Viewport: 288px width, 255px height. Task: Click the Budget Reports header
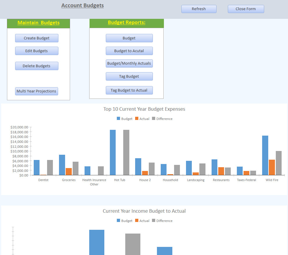click(126, 22)
